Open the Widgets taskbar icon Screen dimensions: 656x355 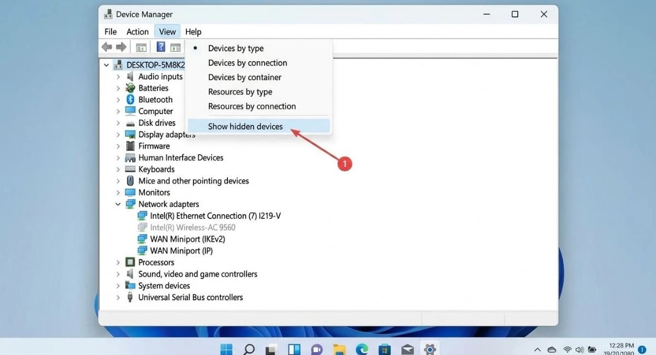pyautogui.click(x=294, y=349)
